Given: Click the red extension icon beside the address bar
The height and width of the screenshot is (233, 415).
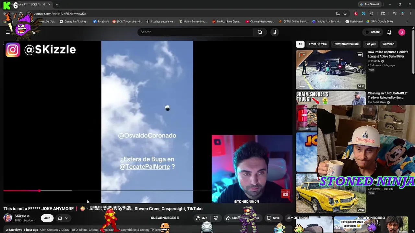Looking at the screenshot, I should pos(356,14).
